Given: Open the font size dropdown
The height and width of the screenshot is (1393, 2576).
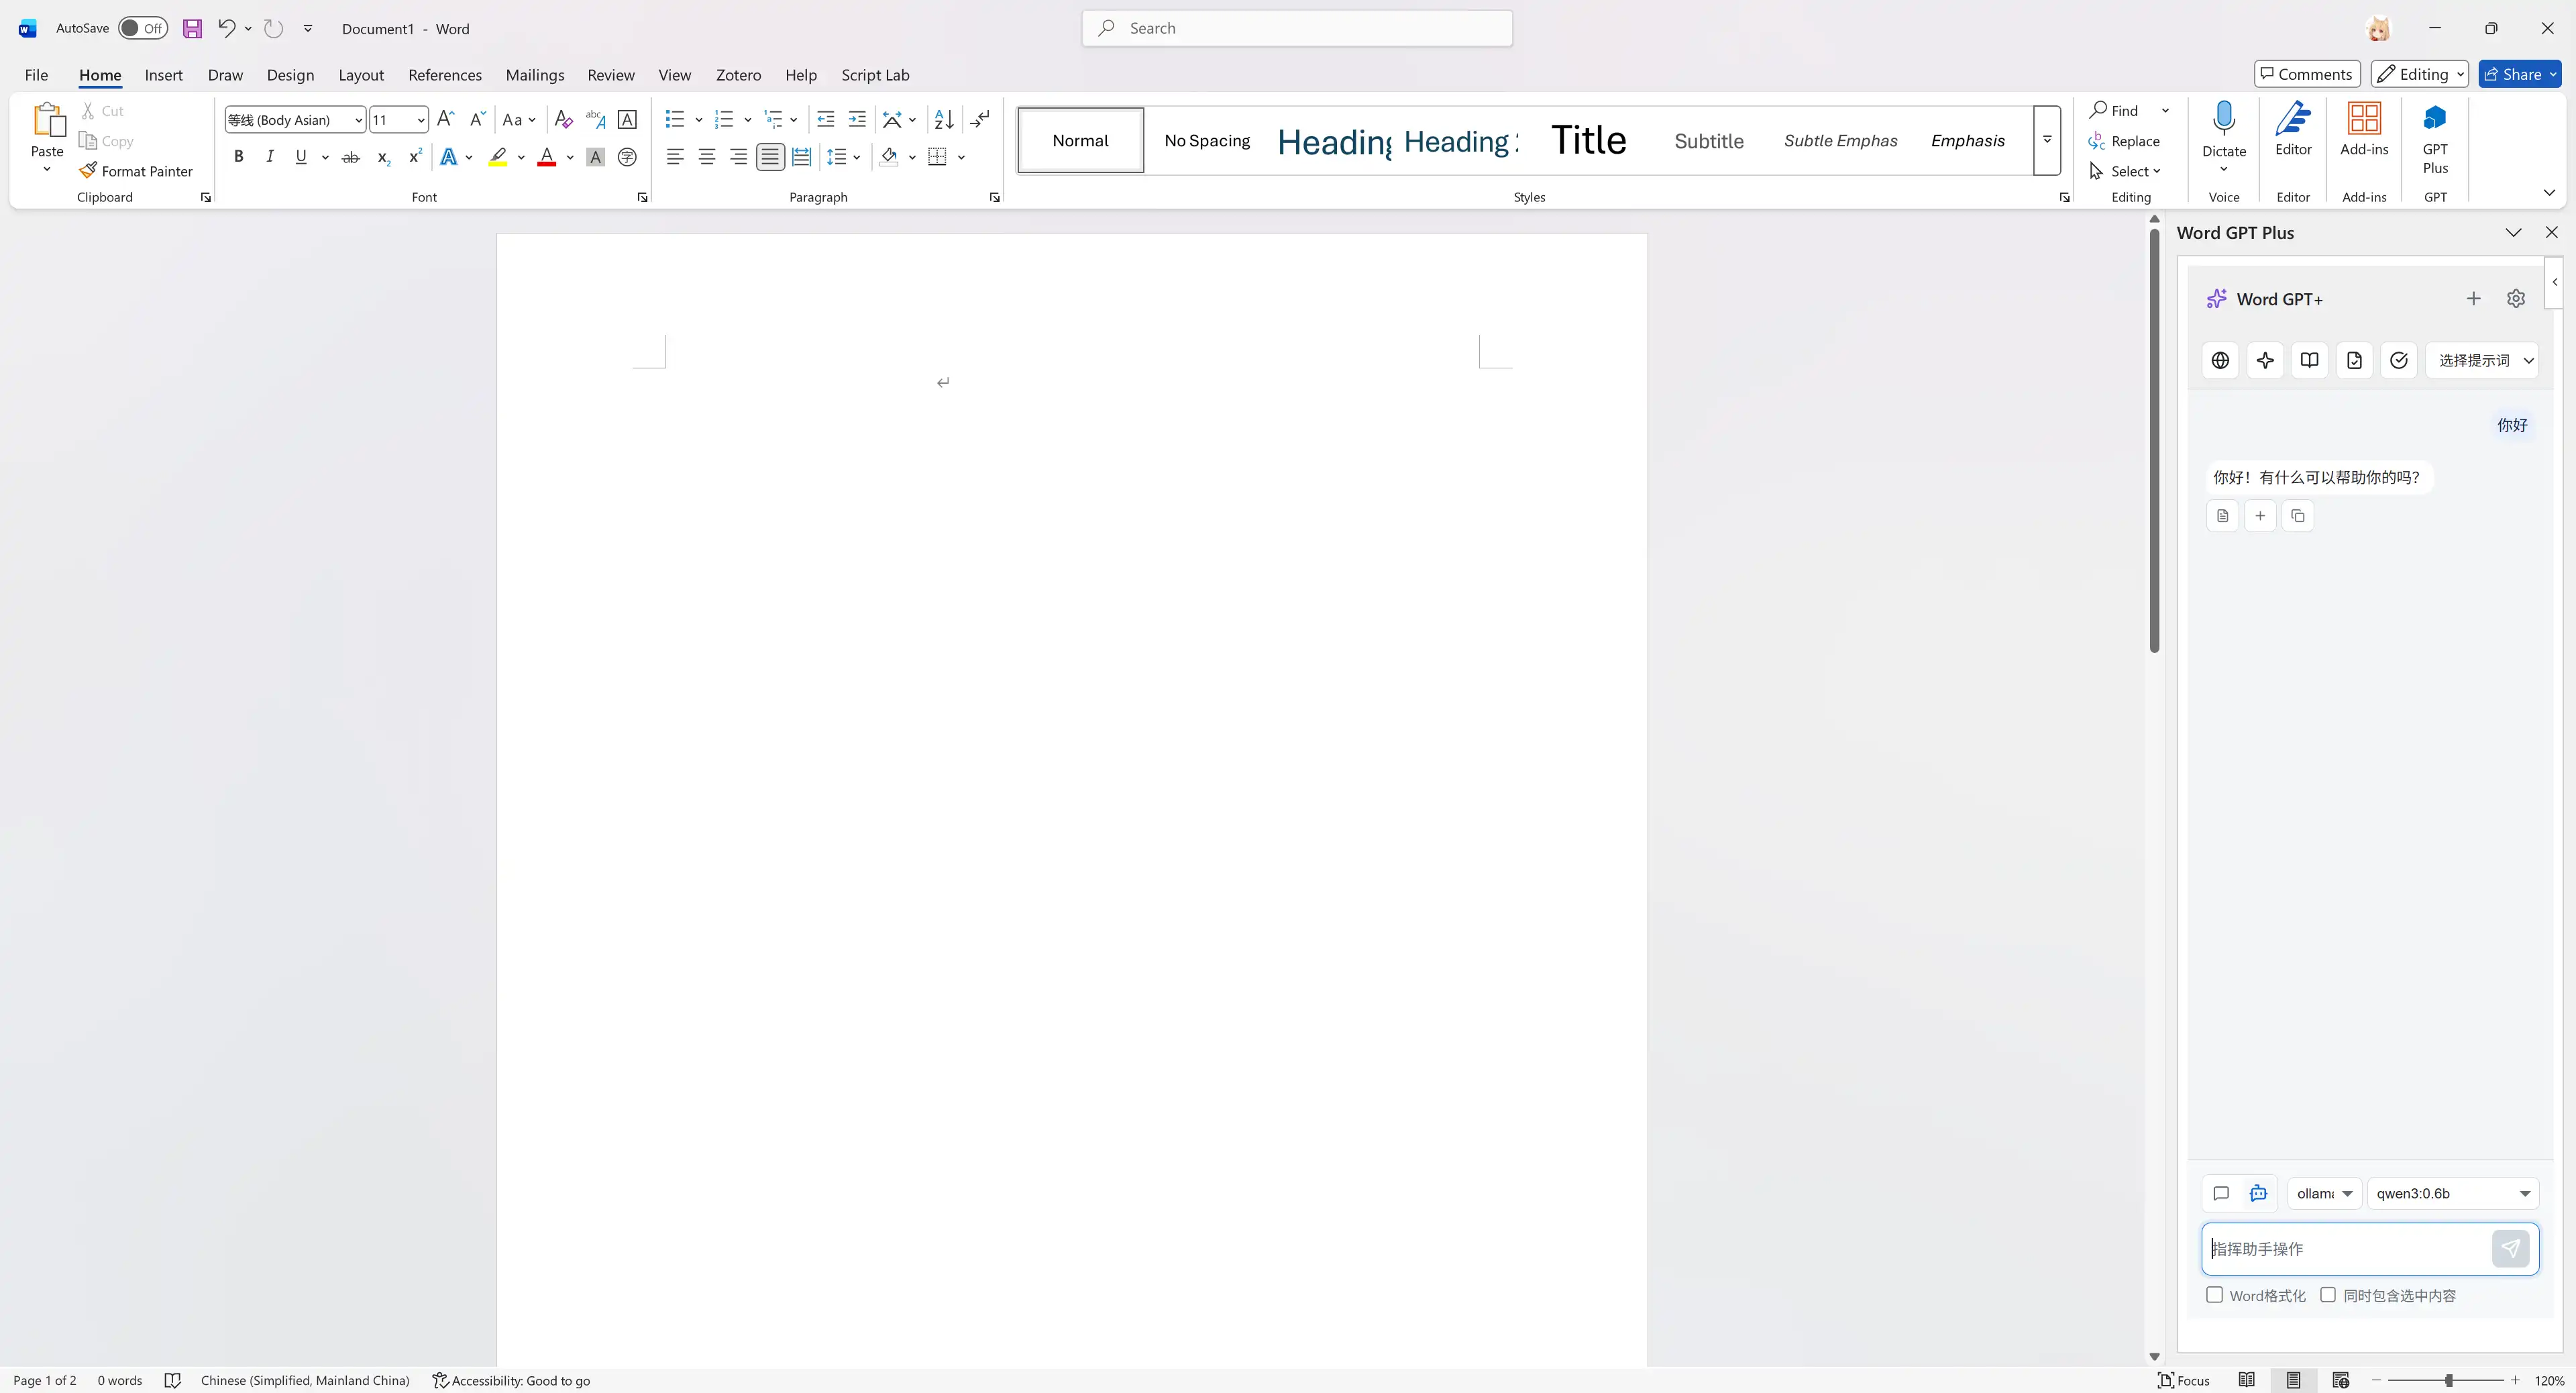Looking at the screenshot, I should 421,120.
